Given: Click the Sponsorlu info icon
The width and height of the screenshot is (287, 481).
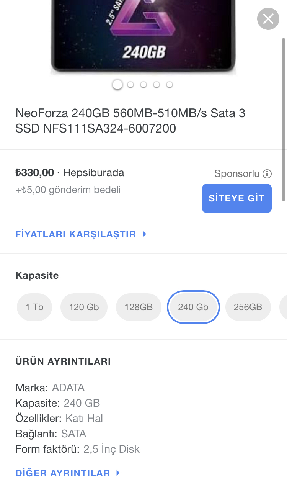Looking at the screenshot, I should pyautogui.click(x=267, y=174).
